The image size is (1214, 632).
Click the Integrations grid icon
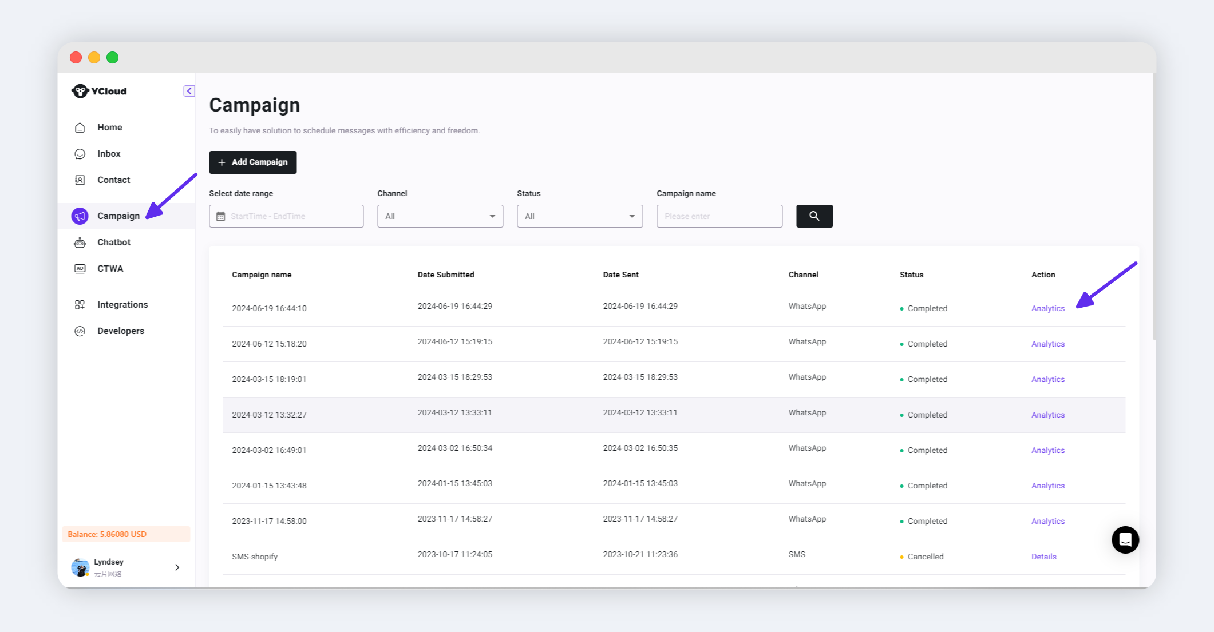(x=80, y=305)
